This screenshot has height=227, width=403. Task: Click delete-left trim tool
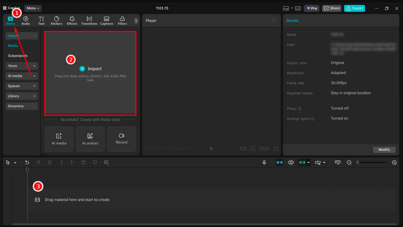pyautogui.click(x=61, y=162)
